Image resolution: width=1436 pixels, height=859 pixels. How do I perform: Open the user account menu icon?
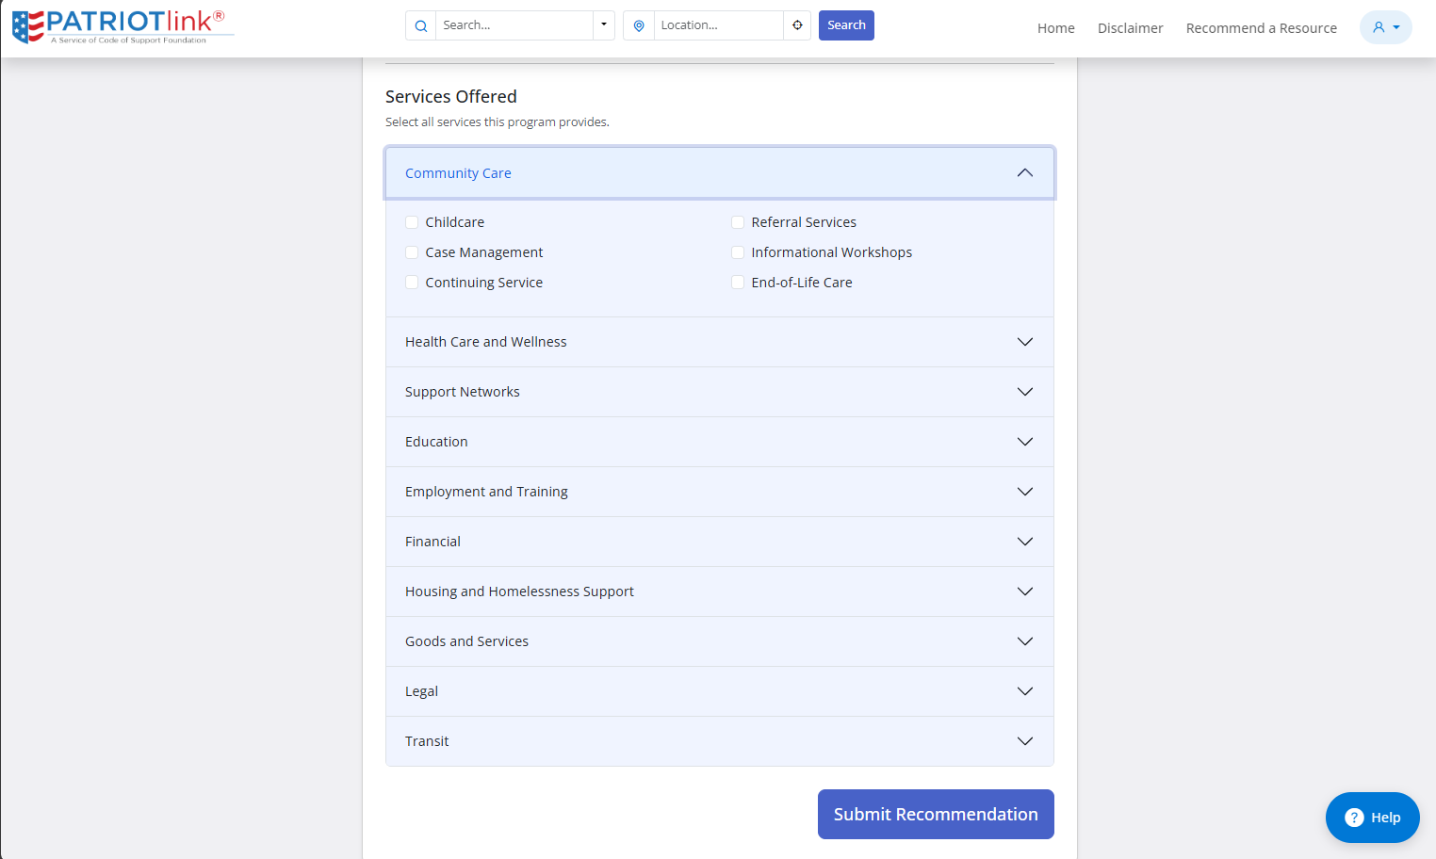pyautogui.click(x=1385, y=27)
